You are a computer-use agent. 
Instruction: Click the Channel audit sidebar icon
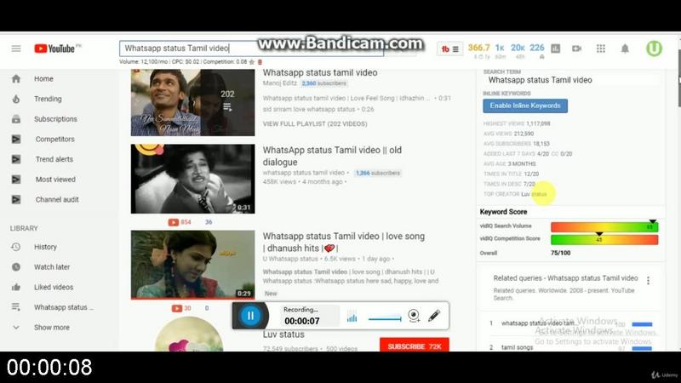click(16, 199)
